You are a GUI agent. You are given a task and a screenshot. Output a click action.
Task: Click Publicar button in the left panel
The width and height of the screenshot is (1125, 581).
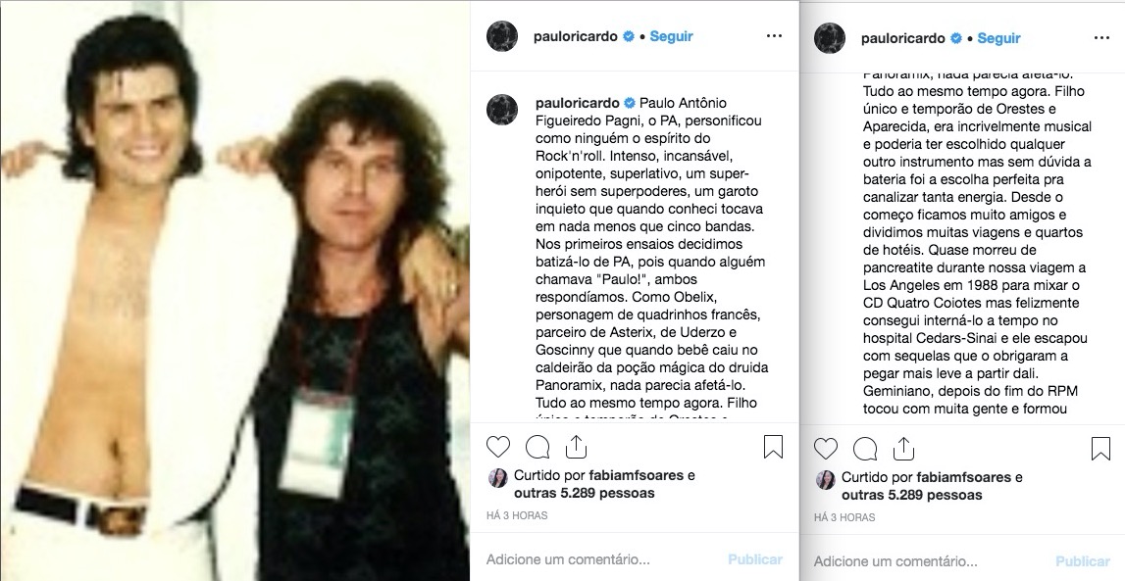755,559
